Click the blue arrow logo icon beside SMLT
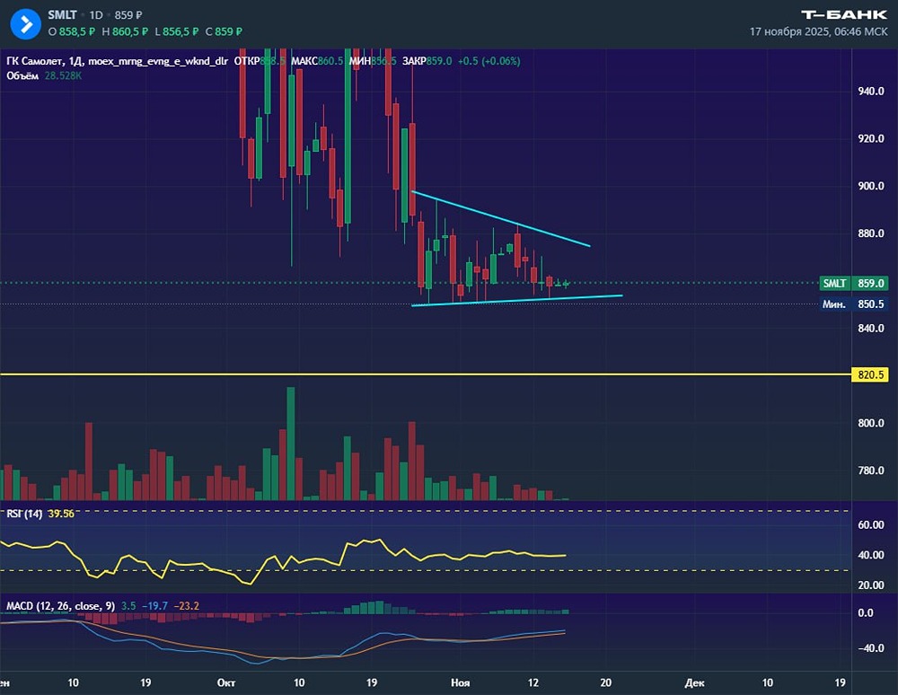Screen dimensions: 898x695 [26, 24]
